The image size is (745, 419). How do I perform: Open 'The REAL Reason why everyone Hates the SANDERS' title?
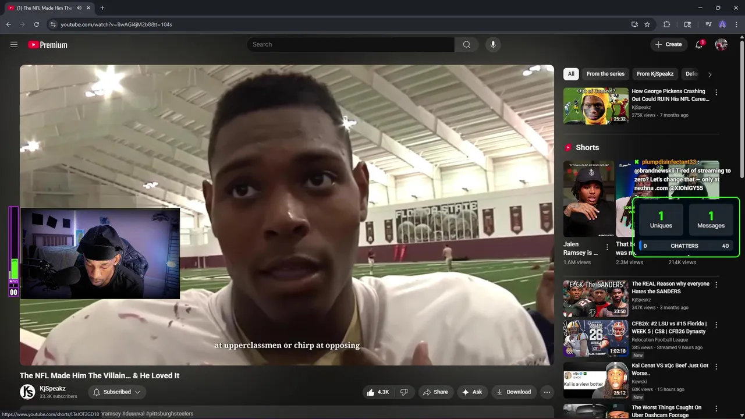click(670, 287)
